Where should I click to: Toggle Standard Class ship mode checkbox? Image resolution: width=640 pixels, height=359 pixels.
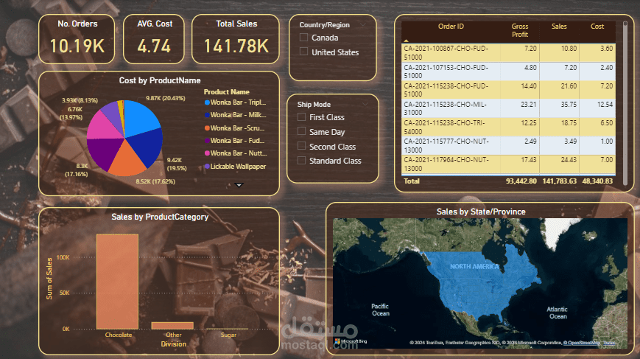301,161
